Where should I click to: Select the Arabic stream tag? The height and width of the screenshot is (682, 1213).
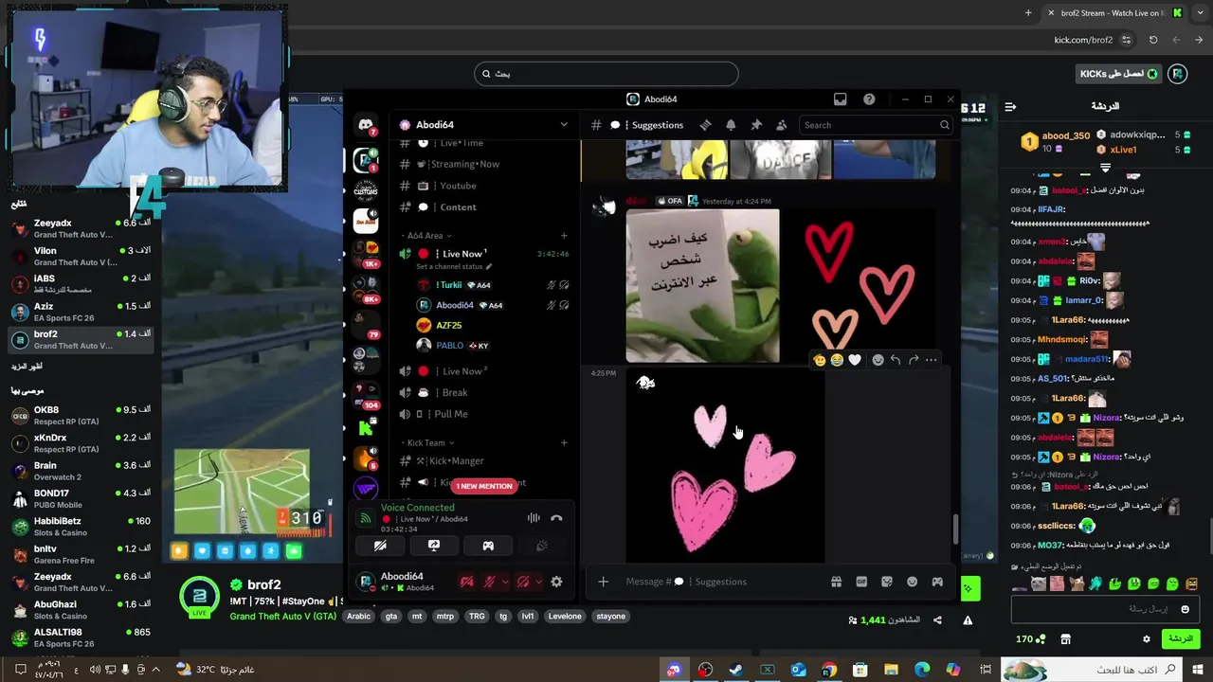359,617
